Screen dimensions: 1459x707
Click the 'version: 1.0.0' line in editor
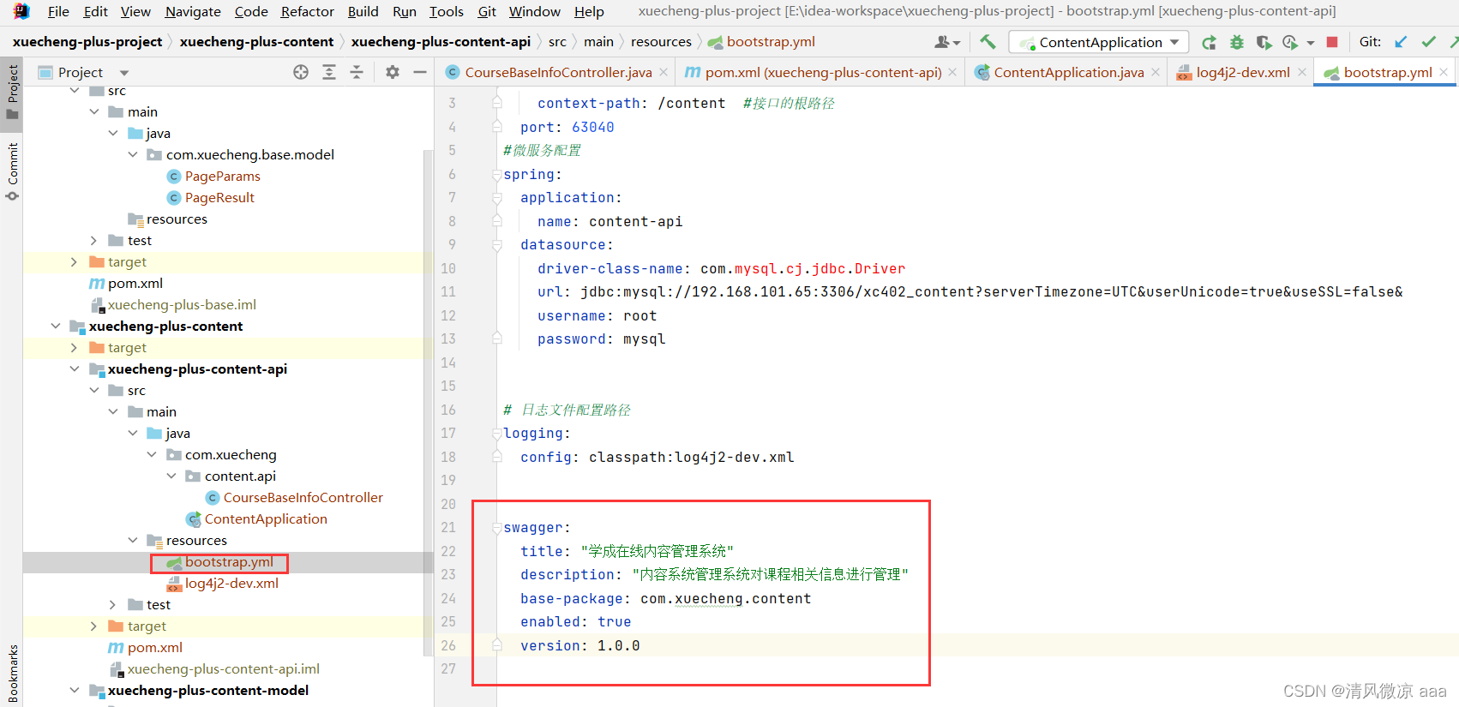(x=579, y=646)
